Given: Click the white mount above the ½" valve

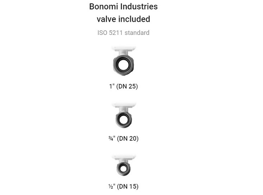Looking at the screenshot, I should 123,157.
